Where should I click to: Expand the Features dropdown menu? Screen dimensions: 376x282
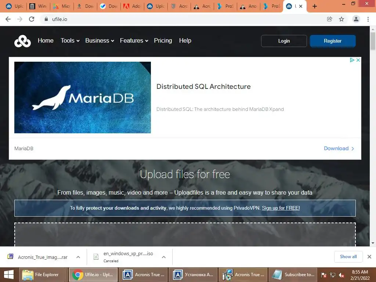click(x=134, y=40)
